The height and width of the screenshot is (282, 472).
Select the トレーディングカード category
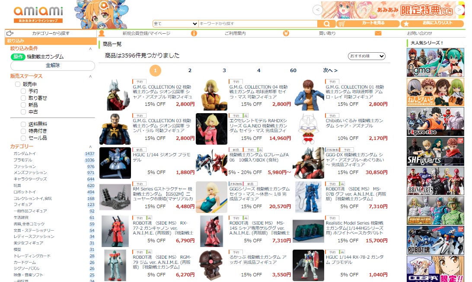32,256
